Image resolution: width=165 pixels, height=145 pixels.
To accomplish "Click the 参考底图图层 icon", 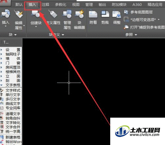I will 126,12.
